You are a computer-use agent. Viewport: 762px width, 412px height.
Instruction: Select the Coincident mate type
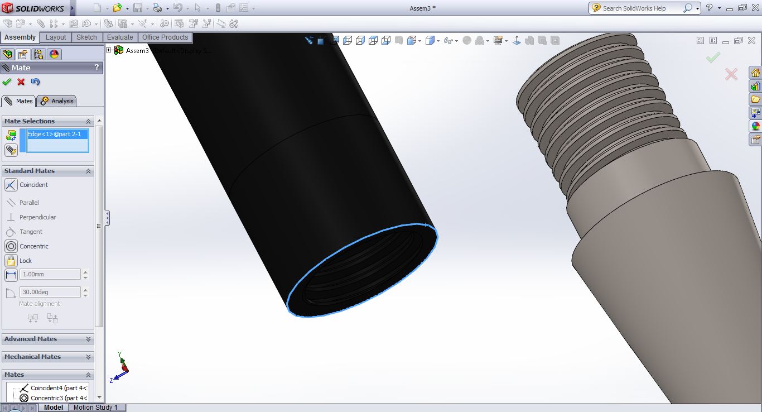click(11, 185)
